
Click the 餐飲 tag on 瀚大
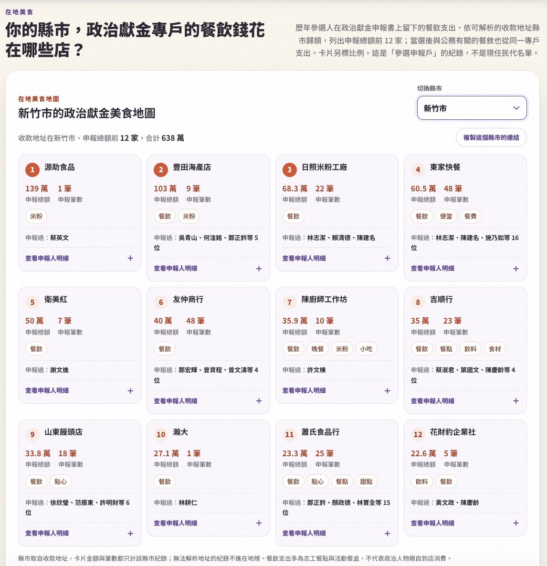[165, 481]
